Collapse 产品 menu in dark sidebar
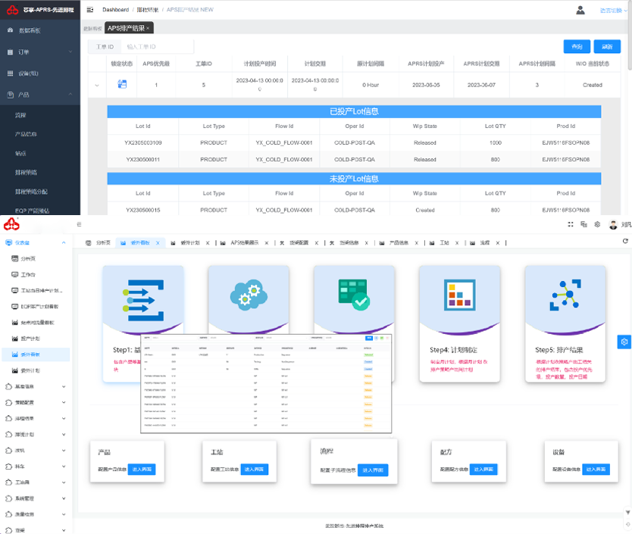This screenshot has height=534, width=632. 70,95
